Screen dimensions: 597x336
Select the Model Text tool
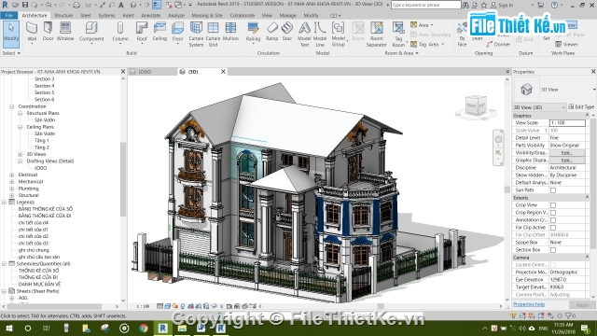point(304,35)
